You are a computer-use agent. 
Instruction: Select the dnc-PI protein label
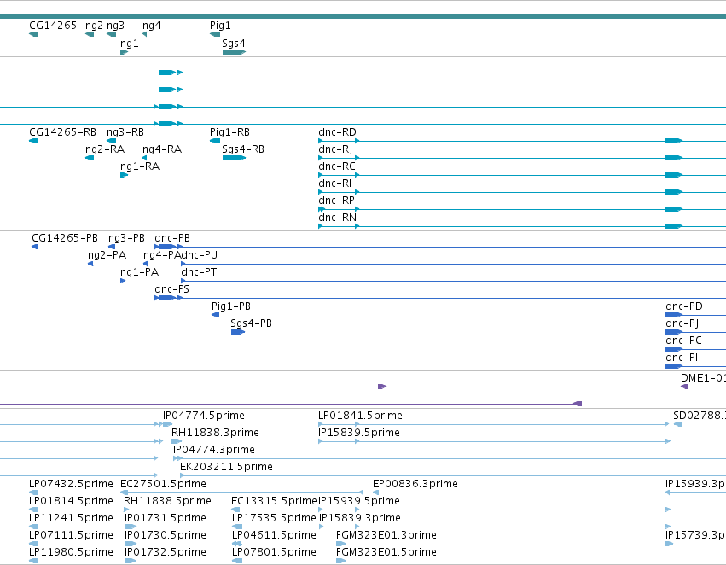(x=682, y=358)
